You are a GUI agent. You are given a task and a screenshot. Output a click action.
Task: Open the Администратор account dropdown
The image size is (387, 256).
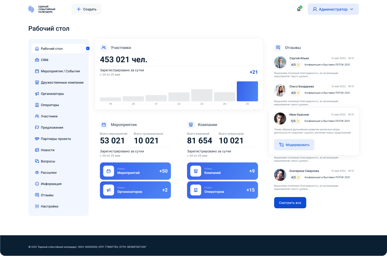coord(333,9)
